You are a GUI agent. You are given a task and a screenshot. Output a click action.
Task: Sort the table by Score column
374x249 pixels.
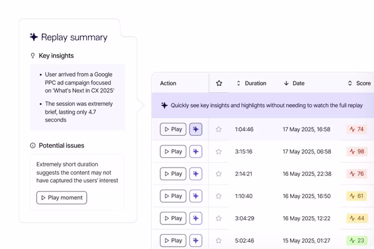[359, 83]
